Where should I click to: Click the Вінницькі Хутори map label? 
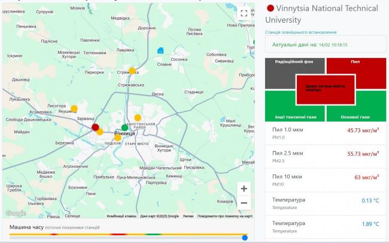pos(164,148)
